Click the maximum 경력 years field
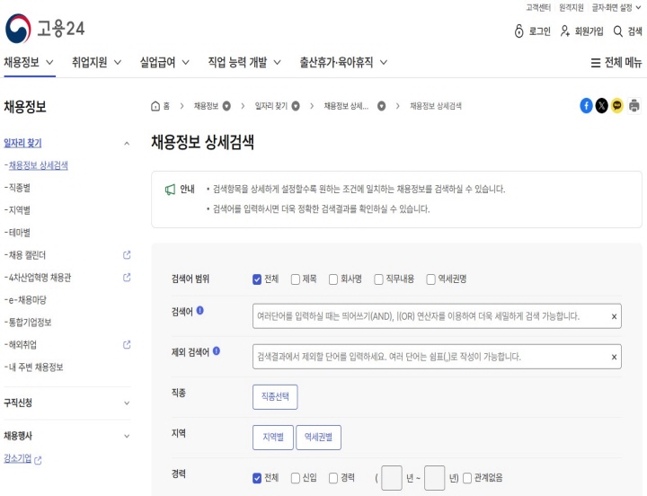Image resolution: width=647 pixels, height=496 pixels. point(435,478)
